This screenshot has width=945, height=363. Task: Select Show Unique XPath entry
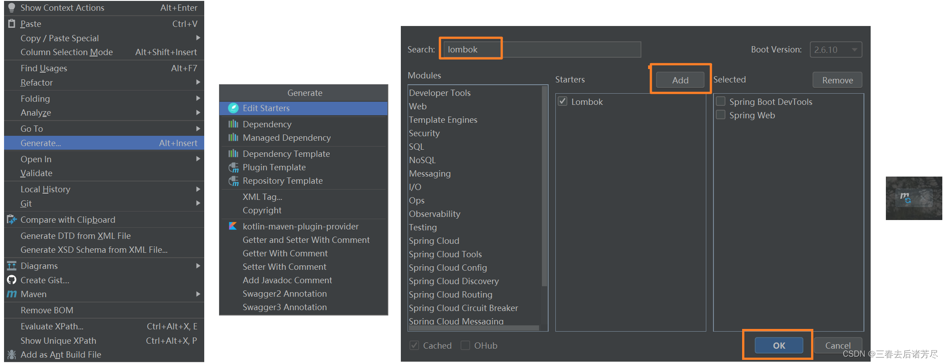[104, 341]
